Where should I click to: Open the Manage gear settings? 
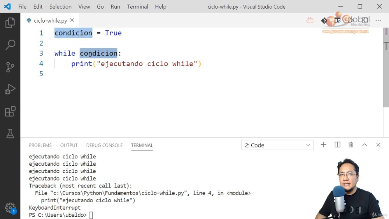pyautogui.click(x=11, y=208)
